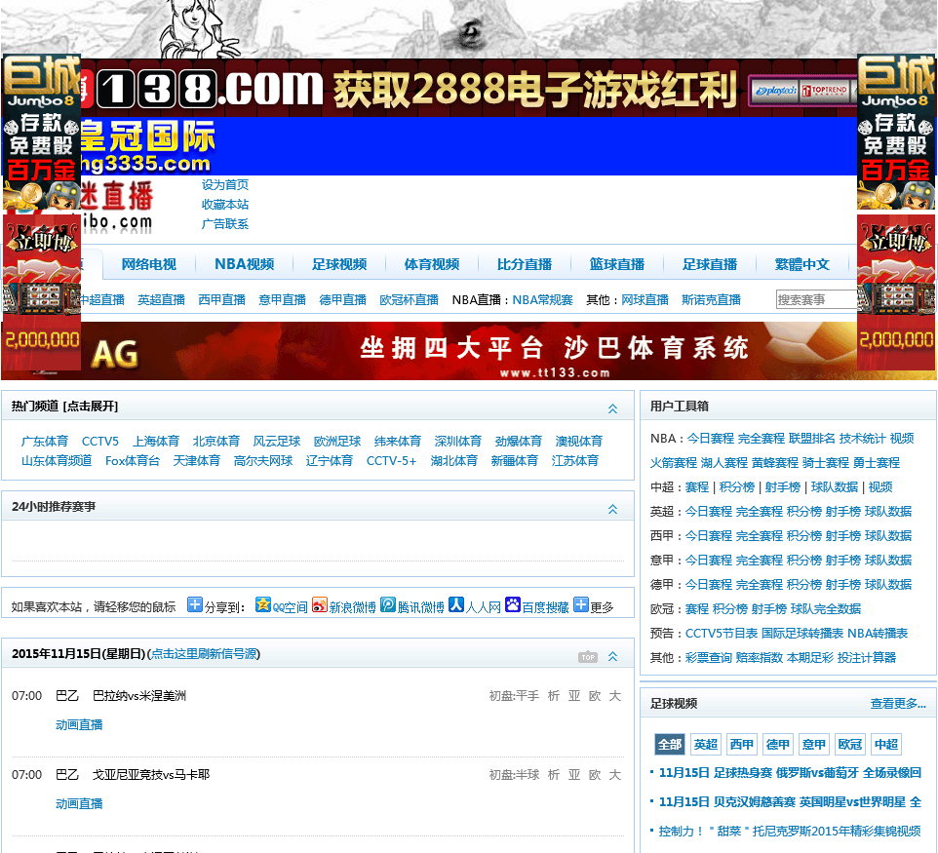Open Fox体育台 channel
Screen dimensions: 938x853
click(x=133, y=460)
